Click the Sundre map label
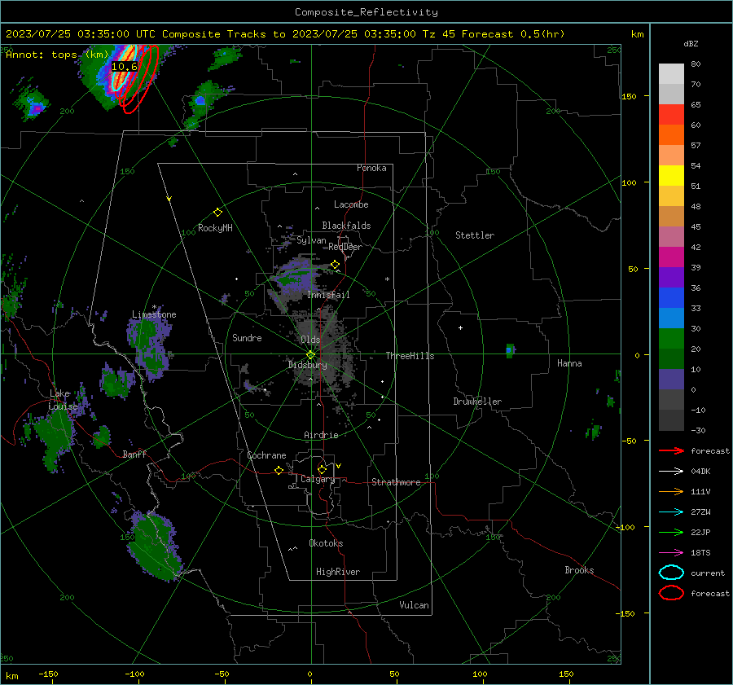Screen dimensions: 733x685 [x=247, y=338]
